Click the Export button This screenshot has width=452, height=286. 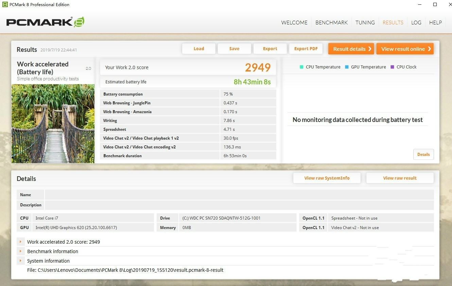tap(270, 48)
